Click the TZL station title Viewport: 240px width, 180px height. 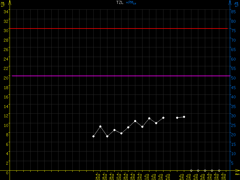pos(120,2)
